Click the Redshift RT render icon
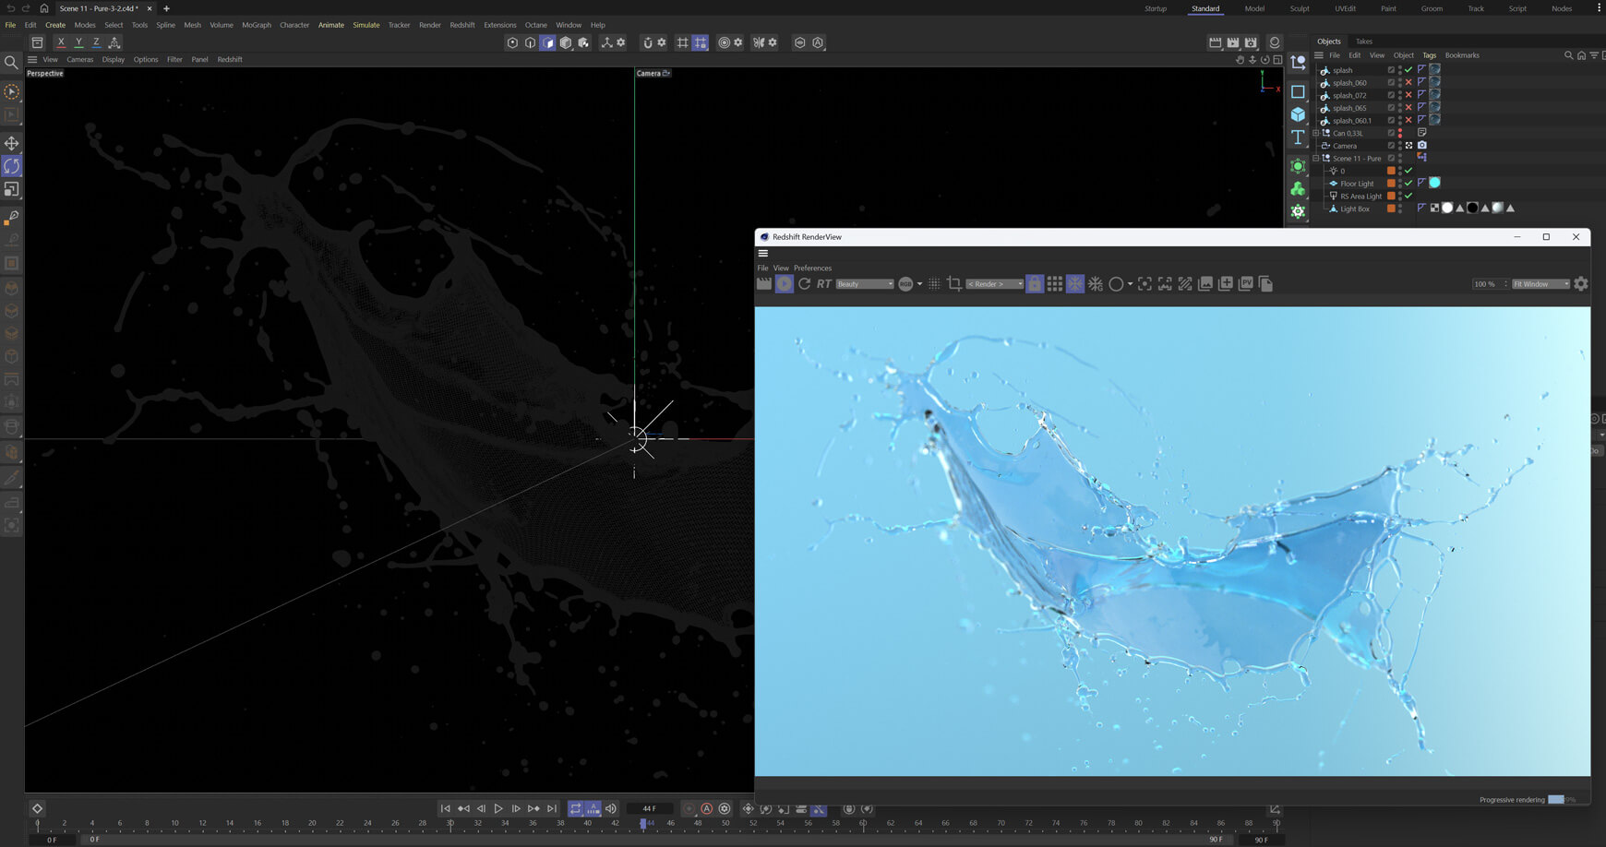Screen dimensions: 1606x847 tap(824, 284)
